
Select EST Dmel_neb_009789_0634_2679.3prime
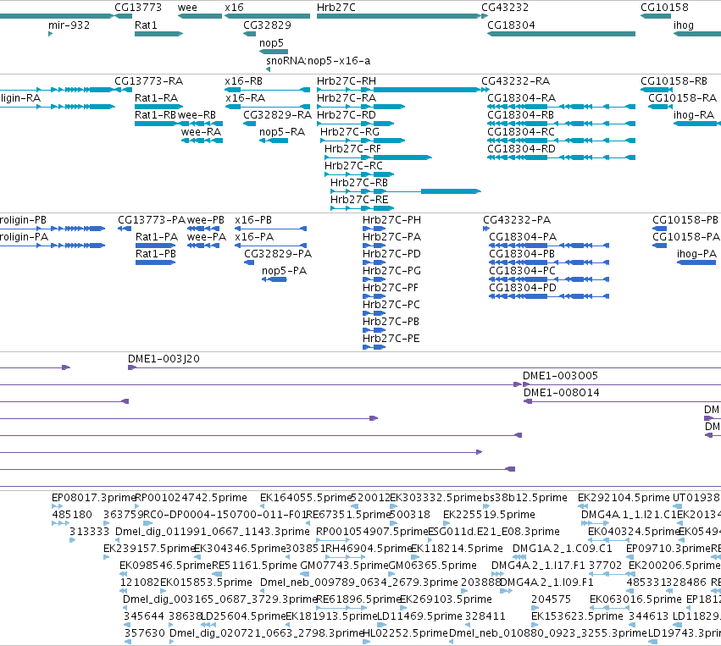pos(359,583)
